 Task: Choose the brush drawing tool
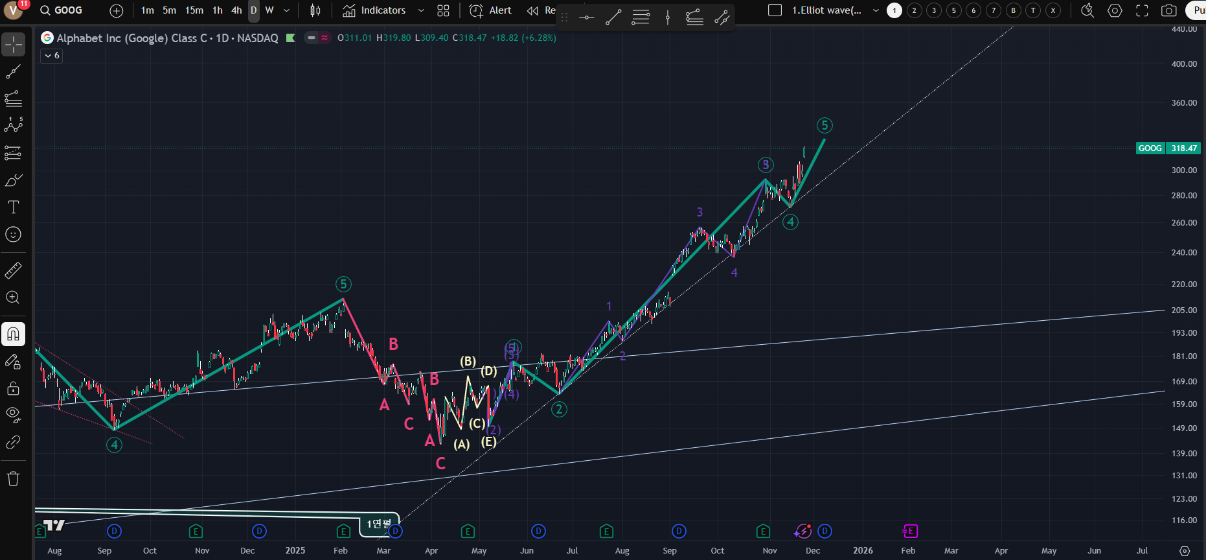coord(13,180)
